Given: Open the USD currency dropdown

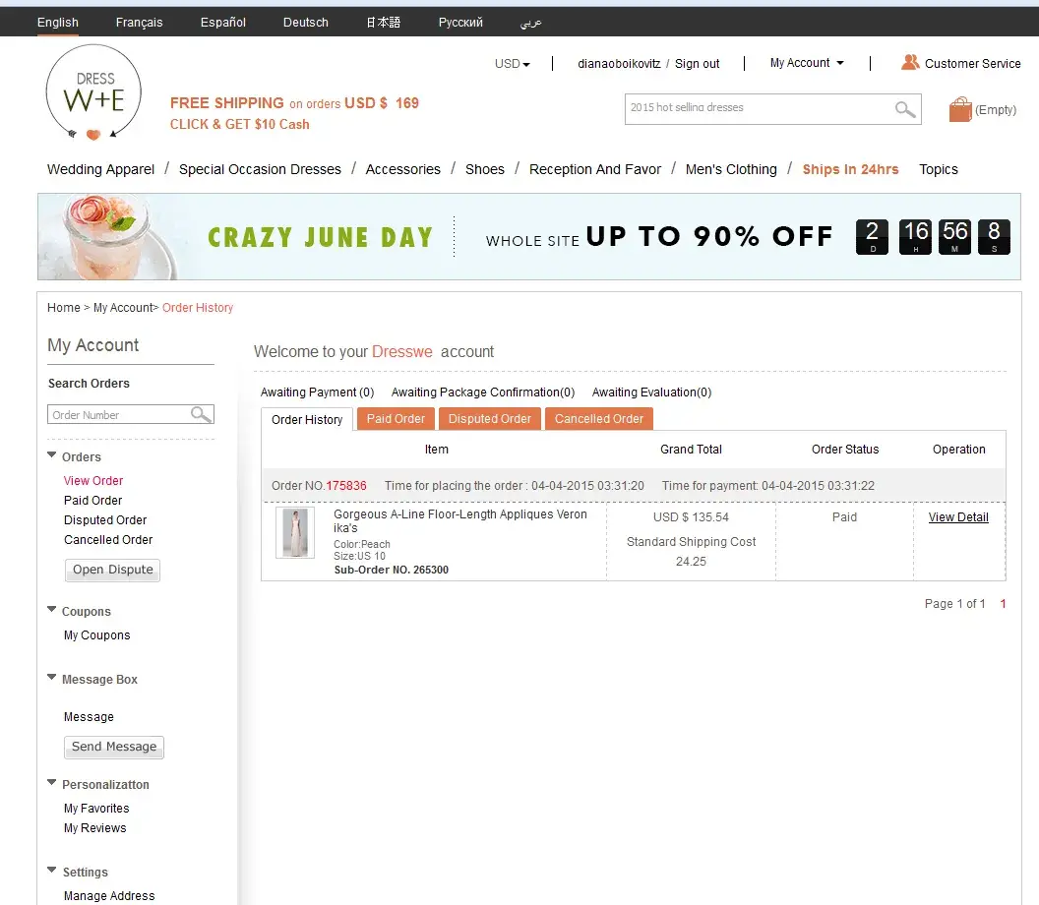Looking at the screenshot, I should (513, 64).
